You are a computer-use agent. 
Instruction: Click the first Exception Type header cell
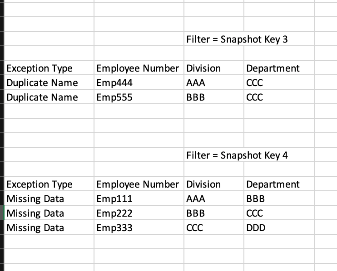click(x=49, y=68)
